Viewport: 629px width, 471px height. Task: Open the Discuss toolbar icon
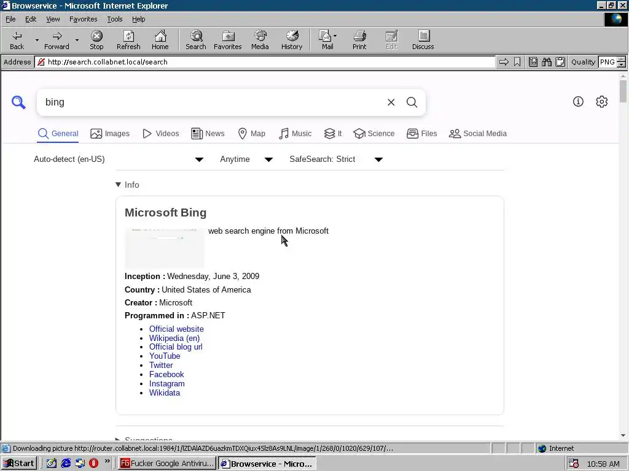click(x=423, y=40)
